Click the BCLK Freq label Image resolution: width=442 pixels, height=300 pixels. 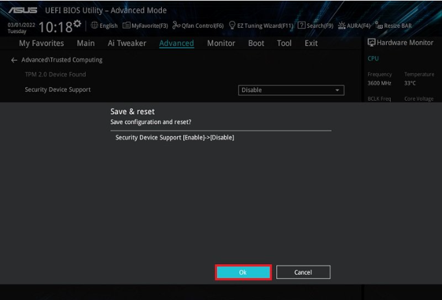click(x=379, y=99)
